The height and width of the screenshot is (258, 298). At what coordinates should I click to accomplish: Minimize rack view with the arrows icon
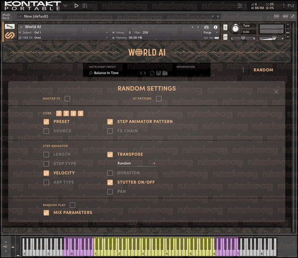click(x=293, y=16)
